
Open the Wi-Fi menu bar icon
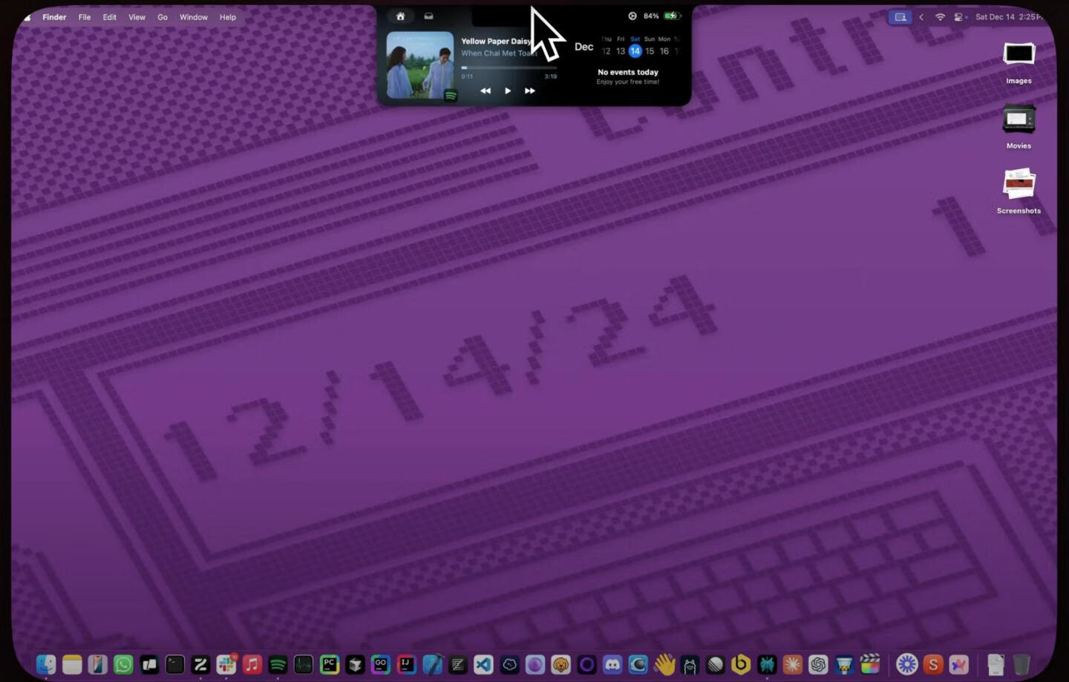940,17
